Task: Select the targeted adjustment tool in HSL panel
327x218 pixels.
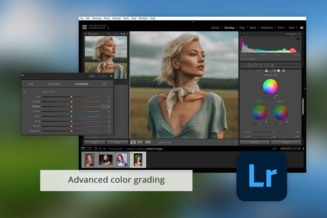Action: point(25,92)
